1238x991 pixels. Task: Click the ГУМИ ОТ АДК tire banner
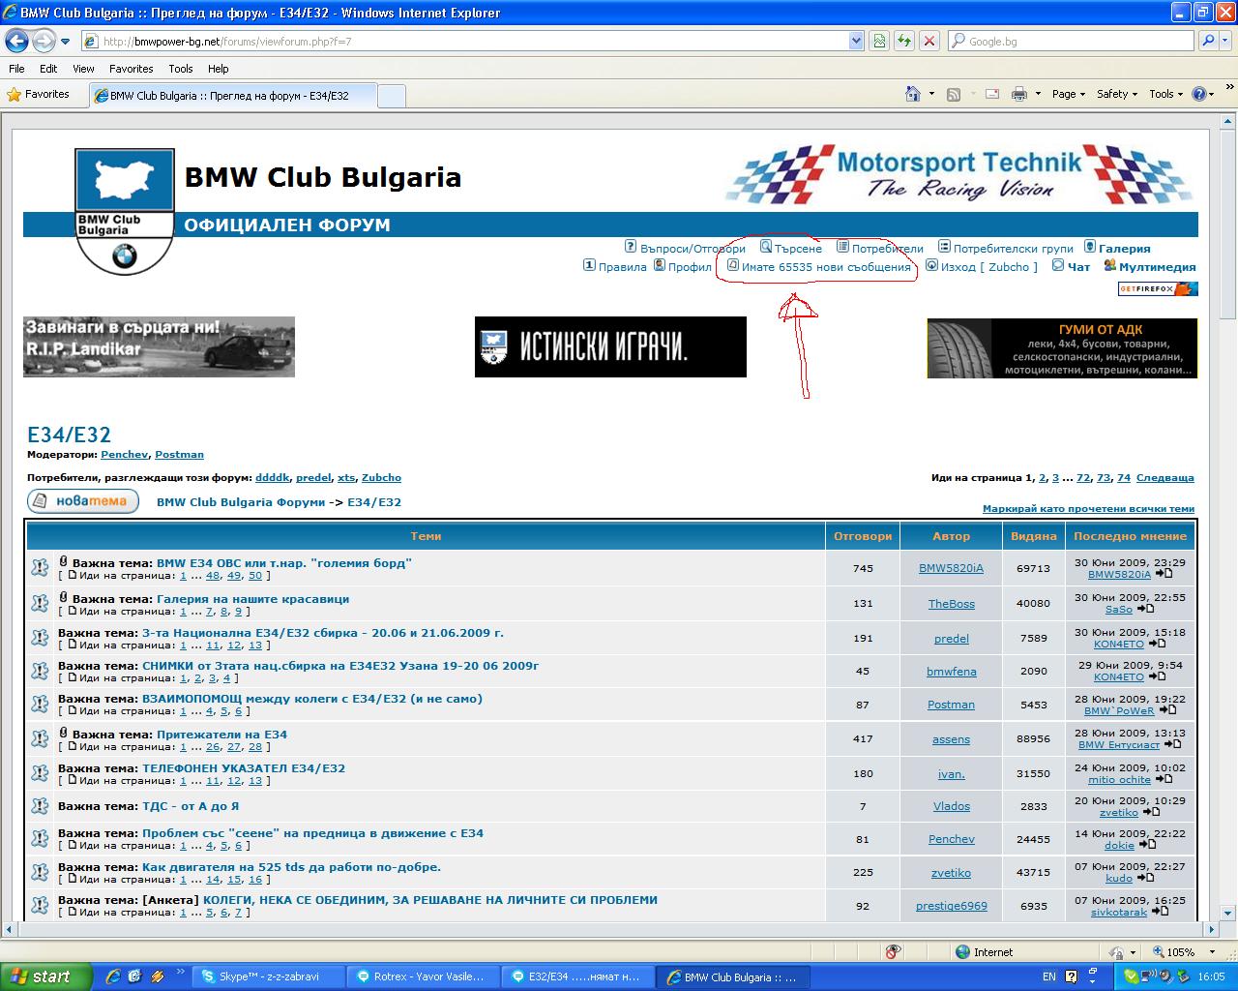click(1062, 347)
